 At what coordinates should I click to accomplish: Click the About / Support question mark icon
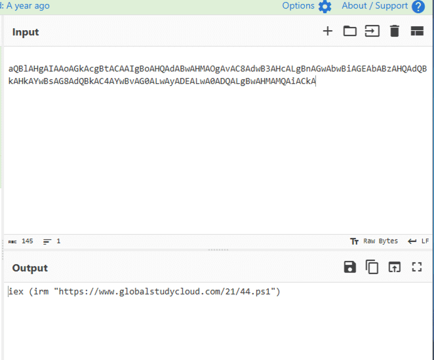(x=418, y=7)
